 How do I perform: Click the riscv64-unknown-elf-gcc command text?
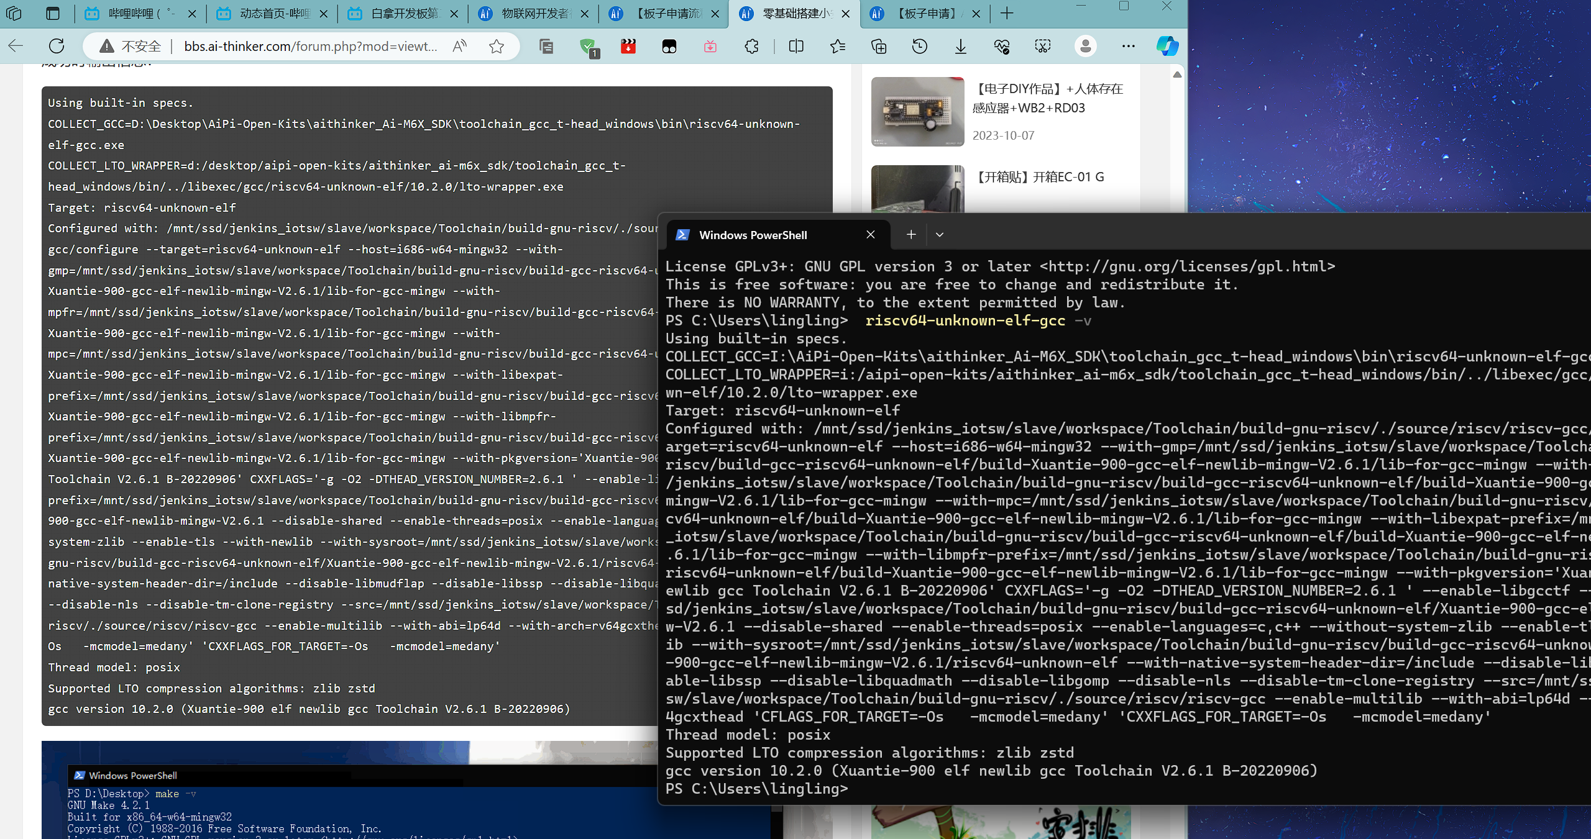coord(965,320)
